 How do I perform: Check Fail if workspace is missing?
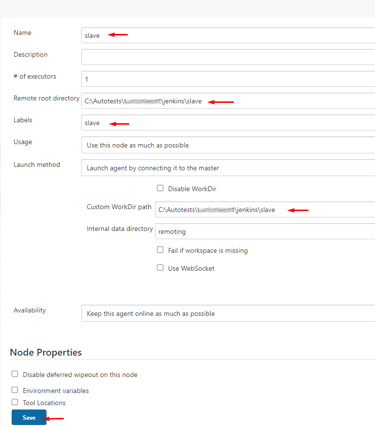pyautogui.click(x=160, y=250)
